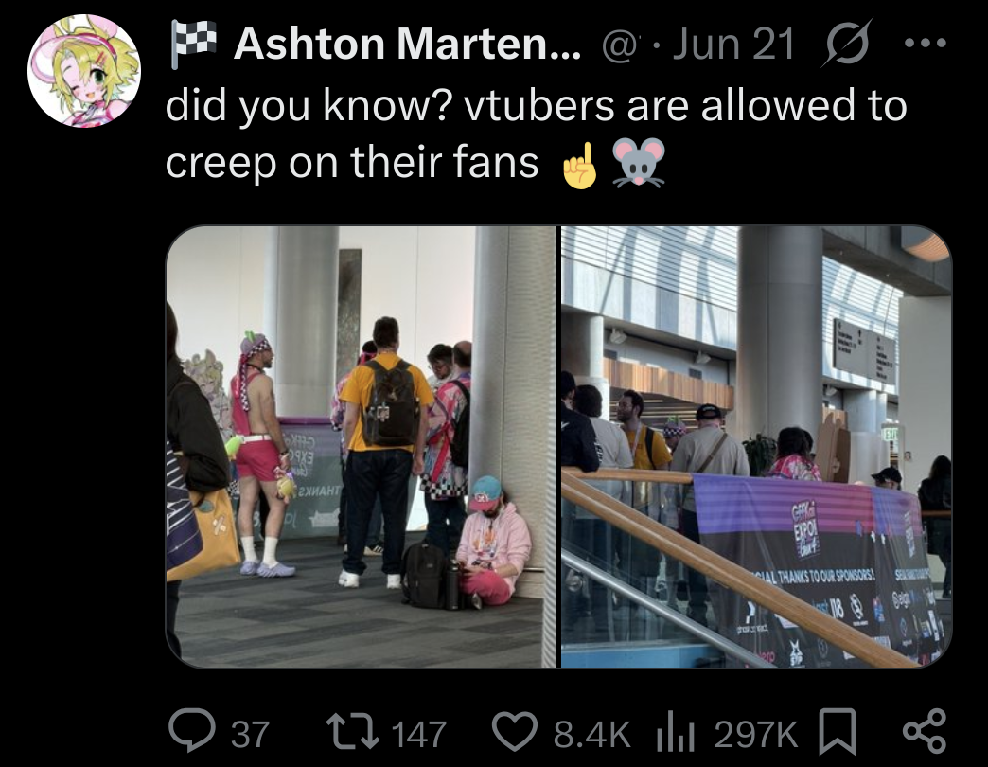Click the 147 reposts count
988x767 pixels.
pos(419,734)
